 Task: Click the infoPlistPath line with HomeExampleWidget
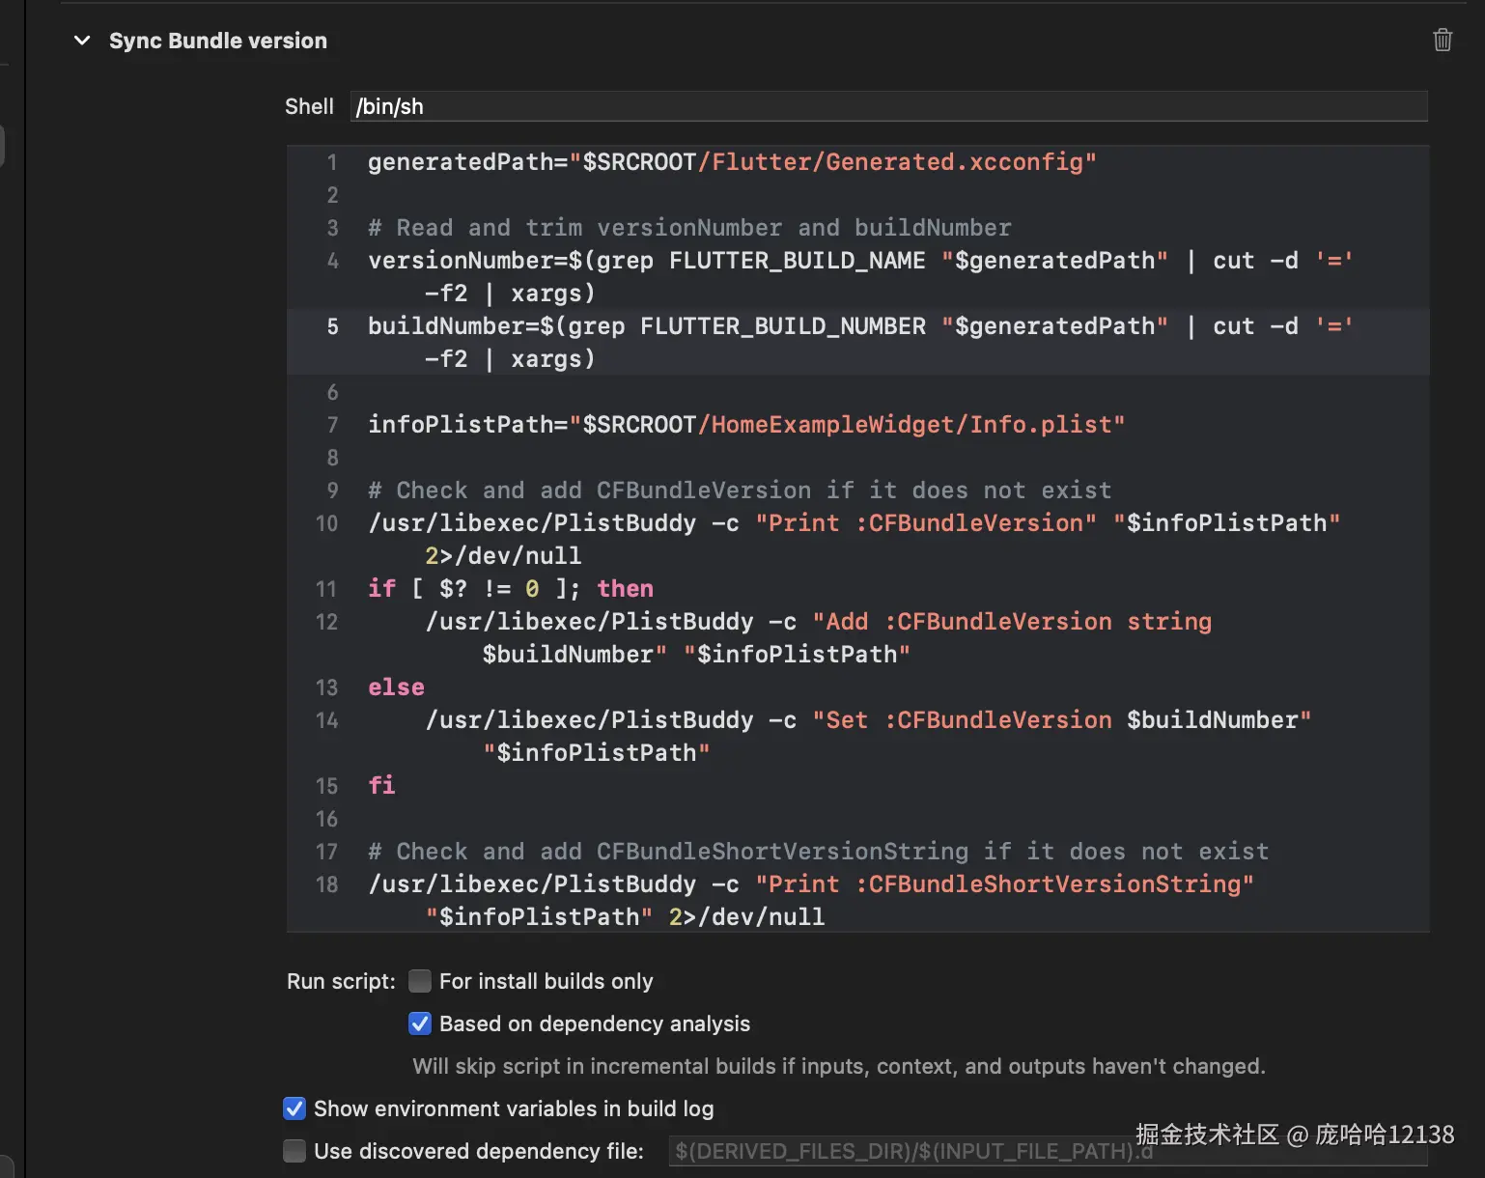point(746,424)
